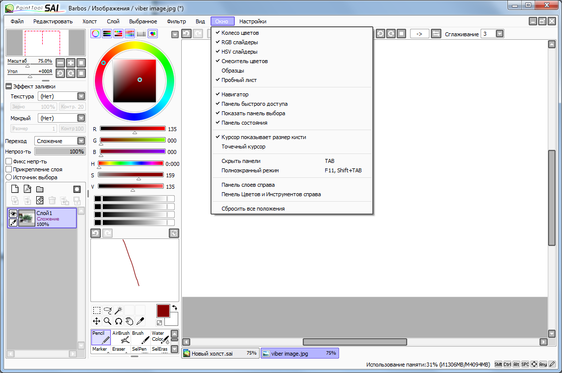Screen dimensions: 562x373
Task: Open the Фильтр menu
Action: tap(176, 21)
